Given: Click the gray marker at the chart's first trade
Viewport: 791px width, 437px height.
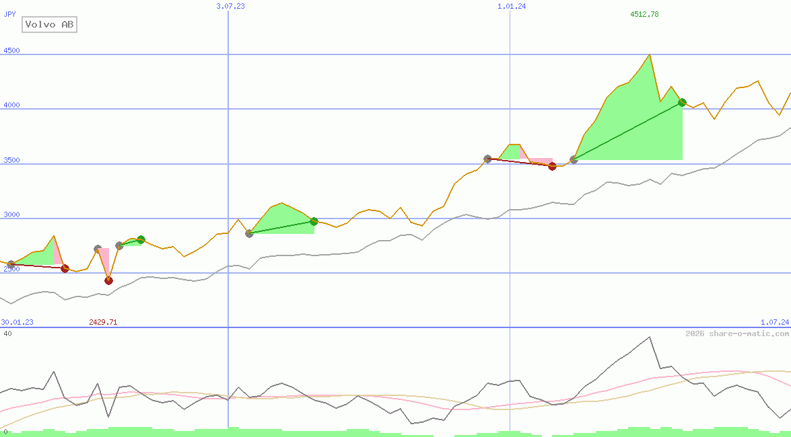Looking at the screenshot, I should 11,264.
